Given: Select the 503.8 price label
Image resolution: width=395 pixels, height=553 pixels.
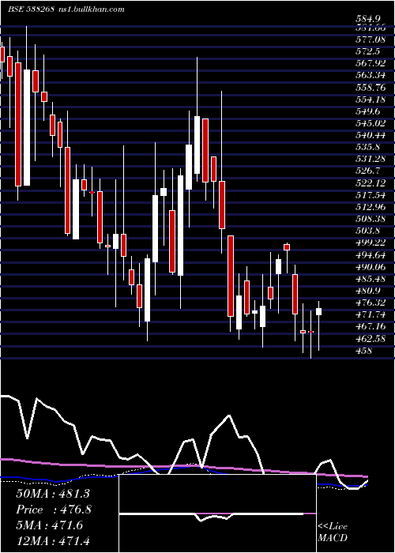Looking at the screenshot, I should (x=367, y=231).
